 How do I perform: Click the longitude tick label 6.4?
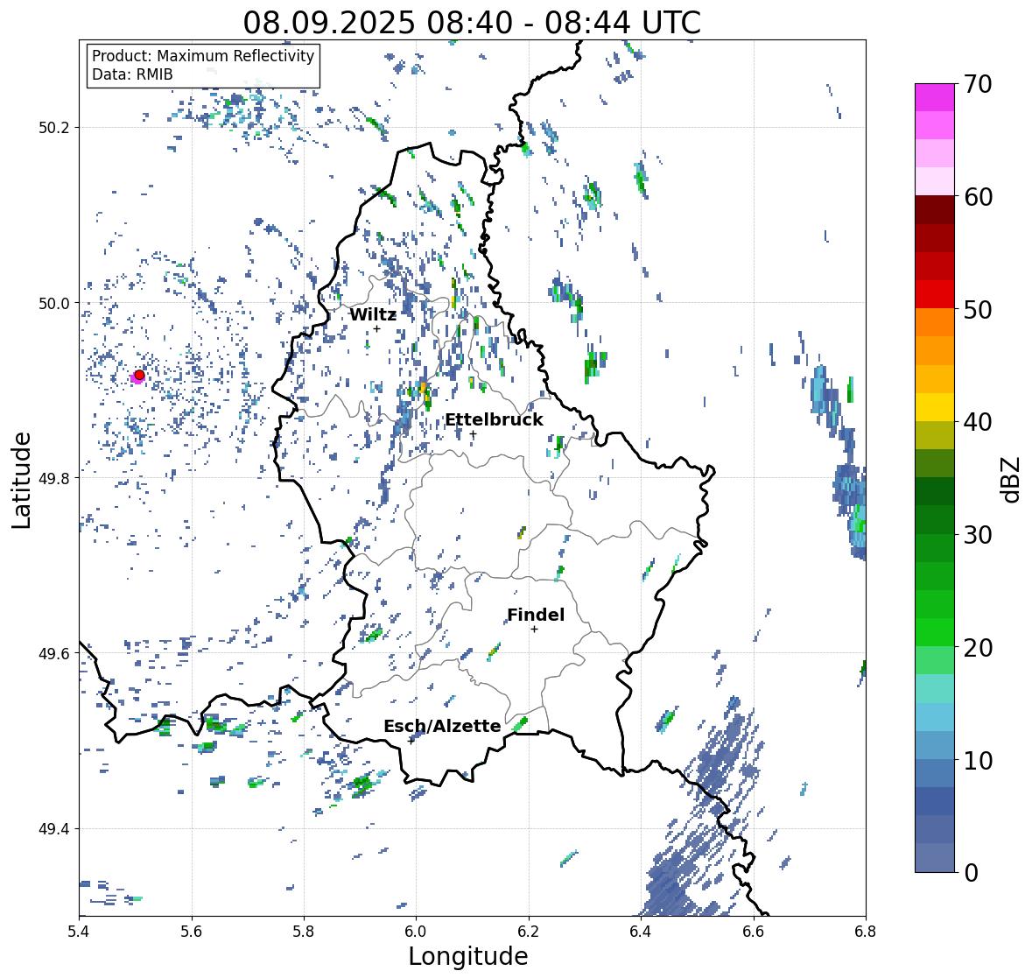[641, 932]
